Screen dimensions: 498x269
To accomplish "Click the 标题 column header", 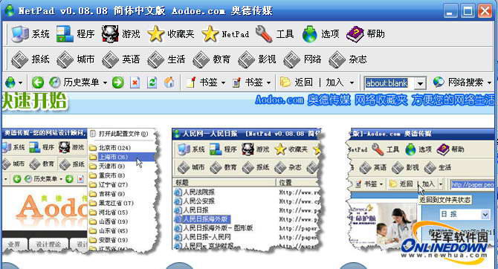I will pyautogui.click(x=224, y=182).
